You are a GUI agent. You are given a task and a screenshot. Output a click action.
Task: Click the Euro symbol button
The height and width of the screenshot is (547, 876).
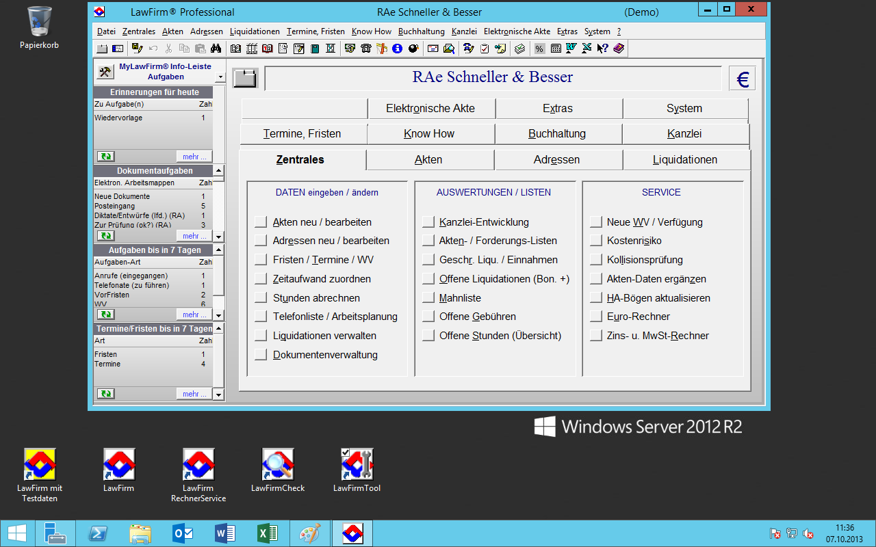(742, 79)
